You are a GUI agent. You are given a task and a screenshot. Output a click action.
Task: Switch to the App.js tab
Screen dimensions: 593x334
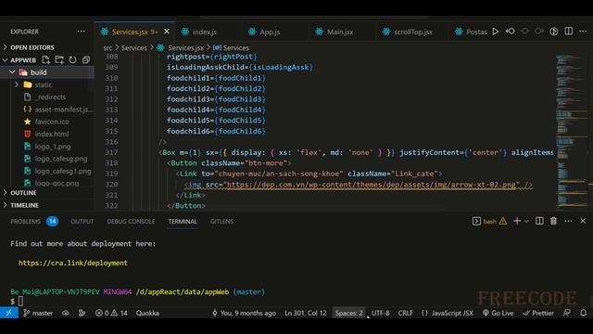[270, 32]
